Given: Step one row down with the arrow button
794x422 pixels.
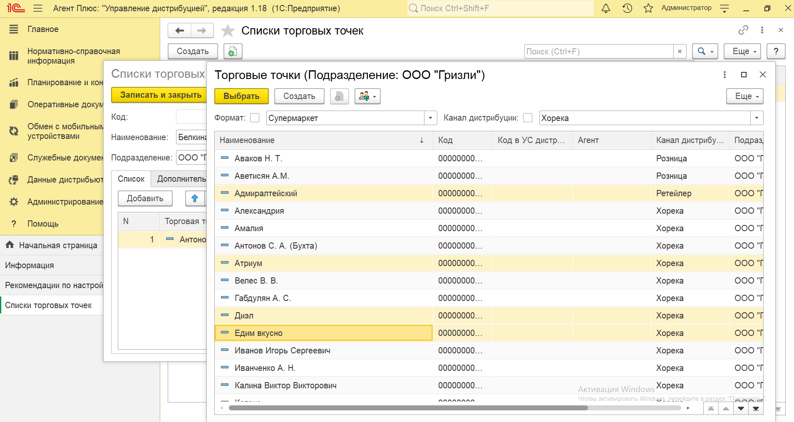Looking at the screenshot, I should coord(741,408).
